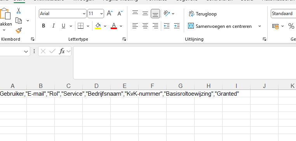This screenshot has height=141, width=296.
Task: Toggle italic formatting
Action: 54,26
